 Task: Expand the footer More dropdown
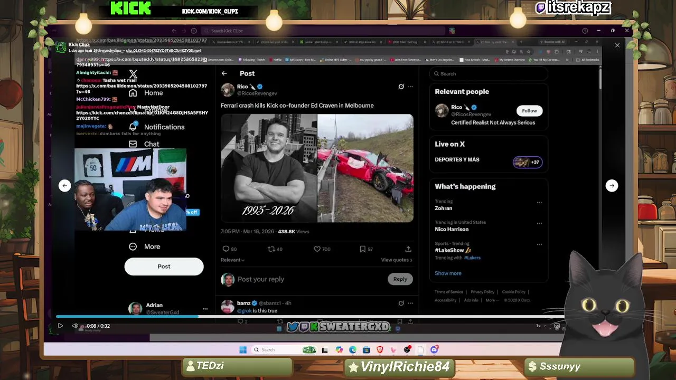[x=492, y=300]
